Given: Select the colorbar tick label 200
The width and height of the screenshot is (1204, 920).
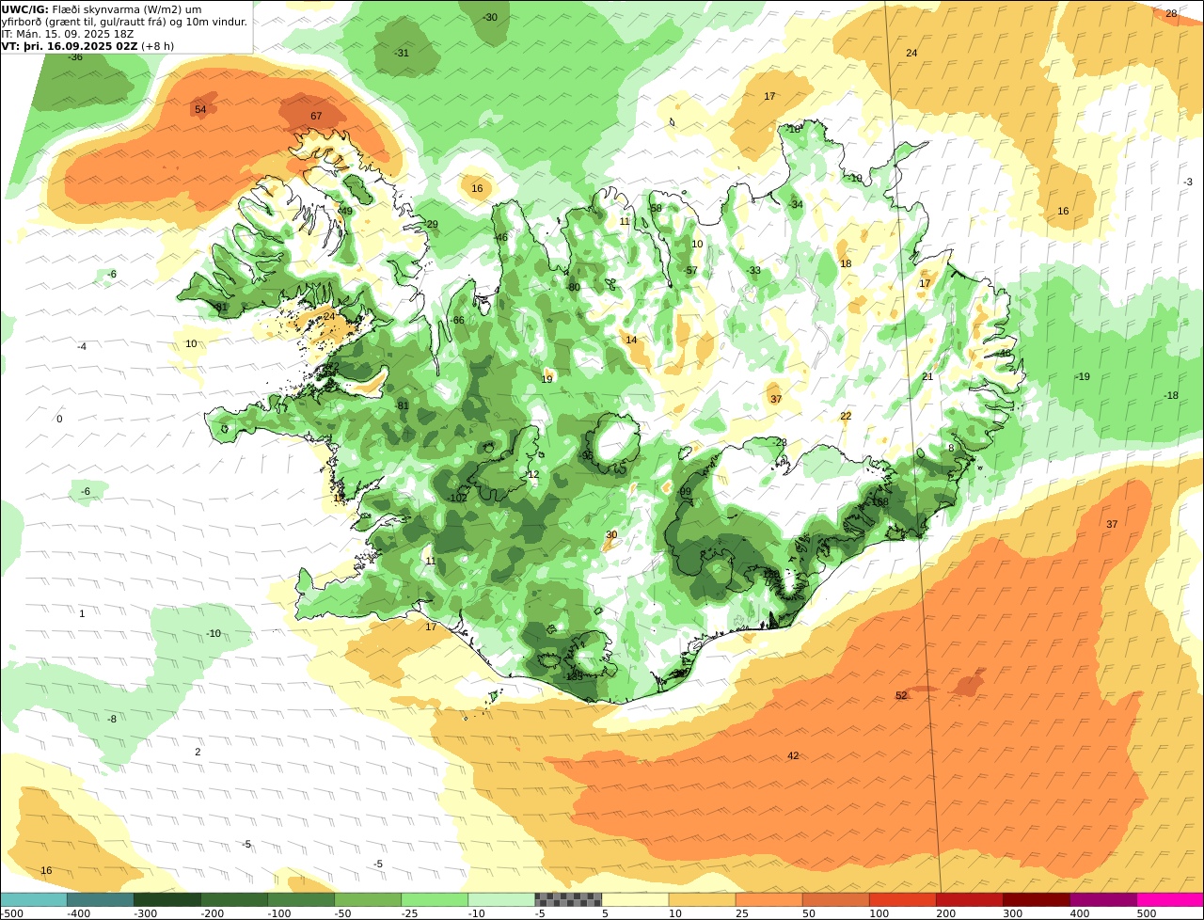Looking at the screenshot, I should (x=945, y=912).
